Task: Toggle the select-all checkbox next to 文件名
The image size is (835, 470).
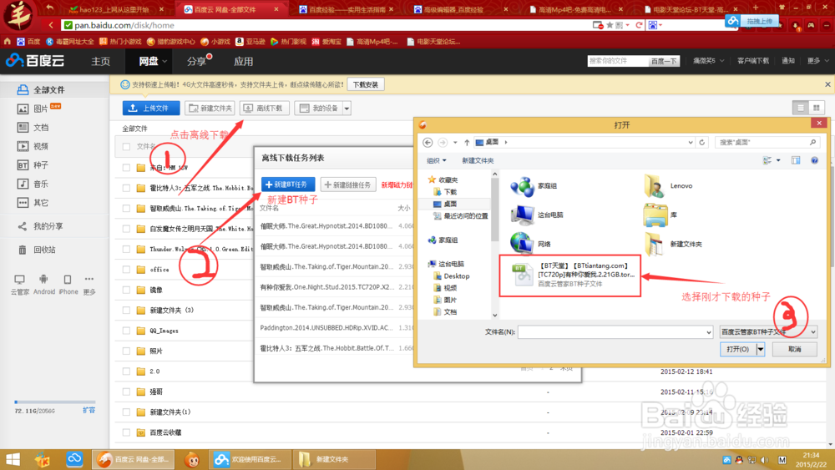Action: [126, 146]
